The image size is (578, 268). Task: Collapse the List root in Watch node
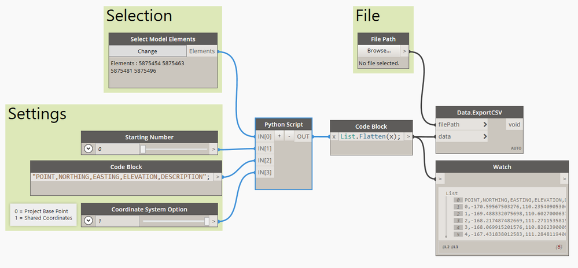coord(451,193)
